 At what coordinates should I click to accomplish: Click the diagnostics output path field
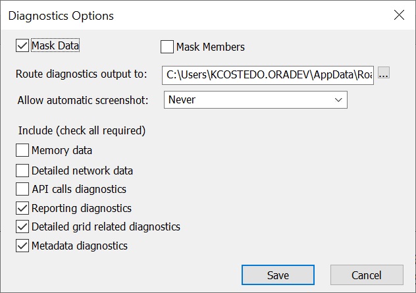pyautogui.click(x=268, y=74)
